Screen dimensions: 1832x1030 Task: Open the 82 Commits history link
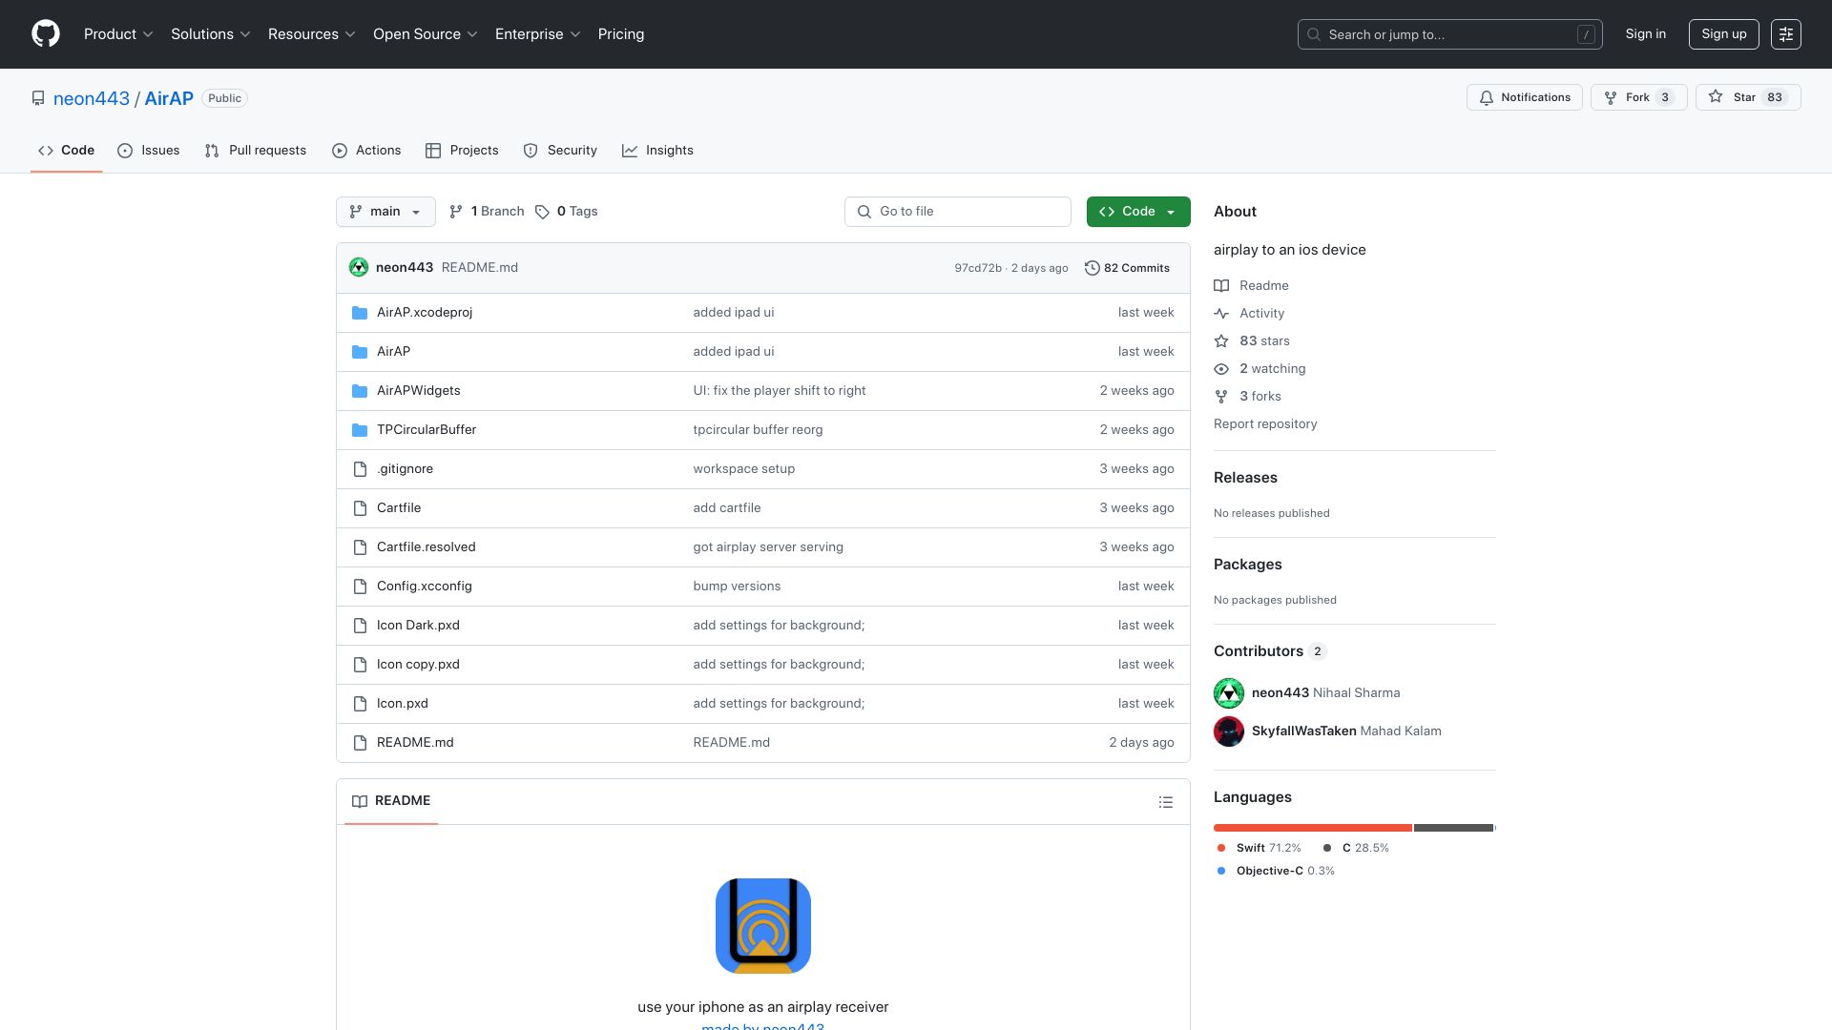click(x=1127, y=268)
